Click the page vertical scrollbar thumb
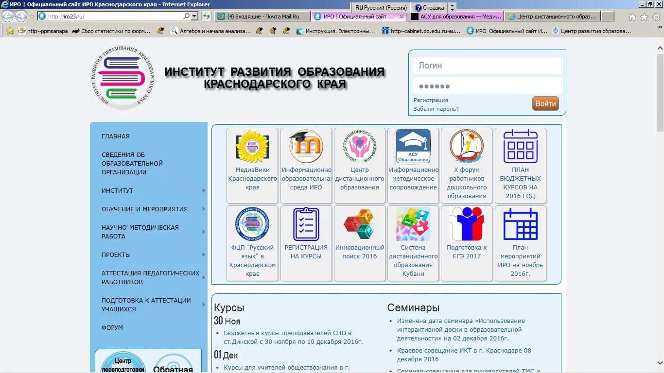The width and height of the screenshot is (664, 373). 660,92
